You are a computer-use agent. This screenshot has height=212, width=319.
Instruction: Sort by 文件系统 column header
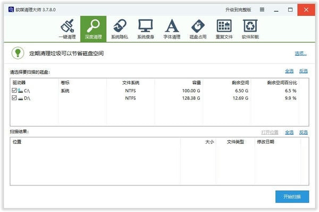pos(131,83)
